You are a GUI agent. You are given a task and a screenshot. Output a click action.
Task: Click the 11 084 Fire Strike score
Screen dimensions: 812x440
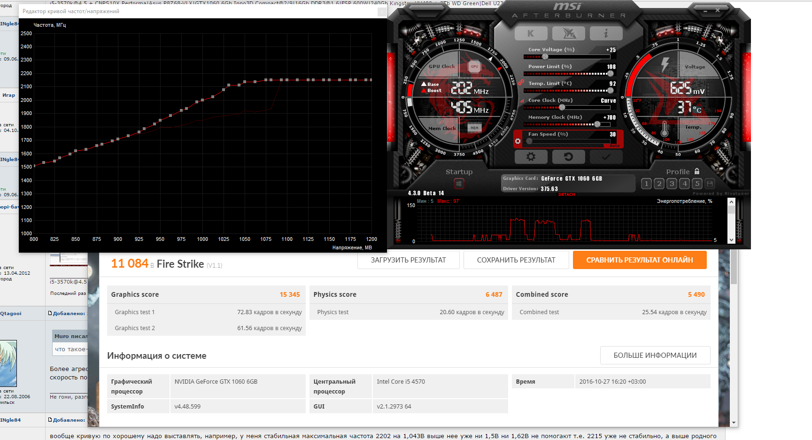pyautogui.click(x=130, y=263)
